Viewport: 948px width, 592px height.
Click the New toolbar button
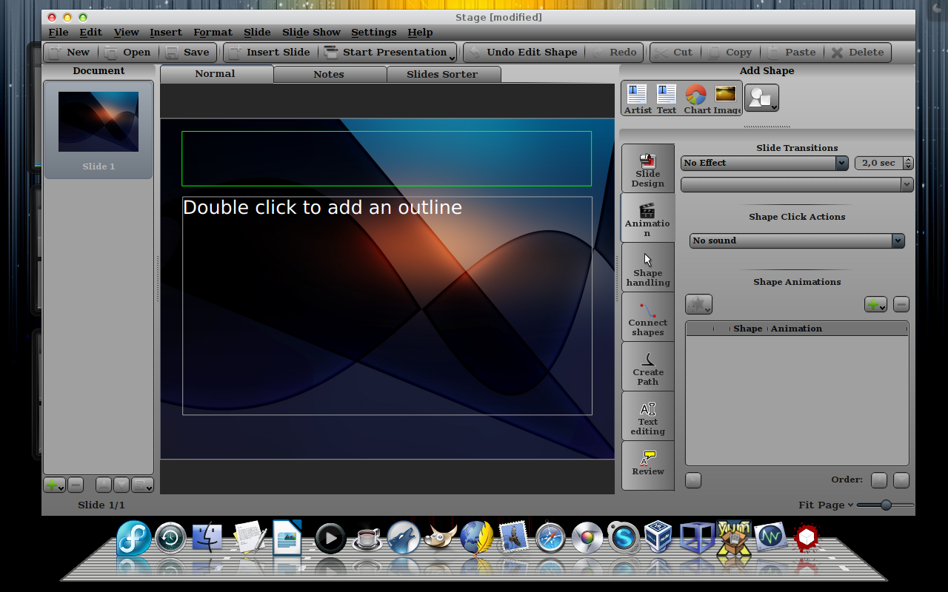pyautogui.click(x=70, y=53)
